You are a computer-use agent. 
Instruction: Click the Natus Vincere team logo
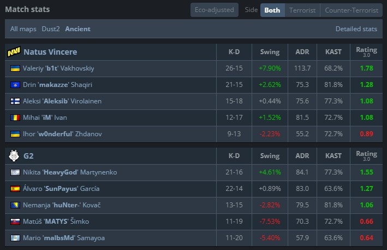click(14, 52)
